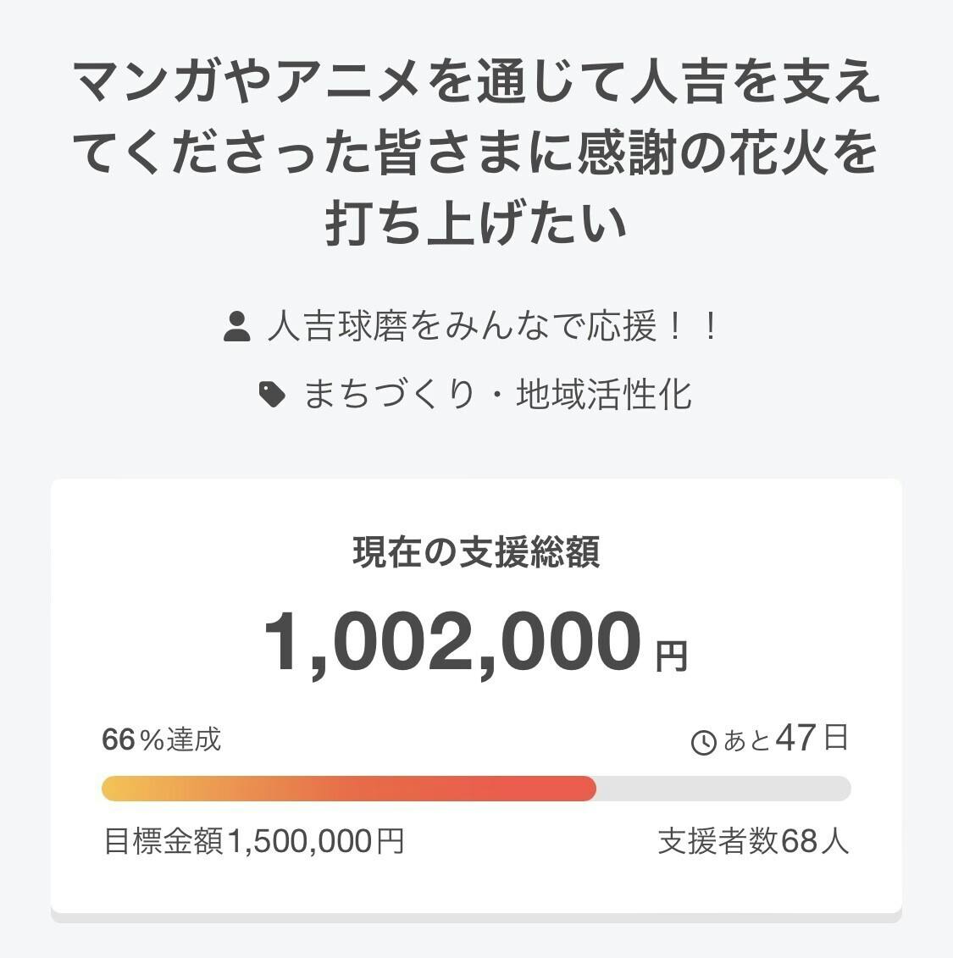Click the あと47日 remaining days text
953x958 pixels.
click(x=784, y=739)
